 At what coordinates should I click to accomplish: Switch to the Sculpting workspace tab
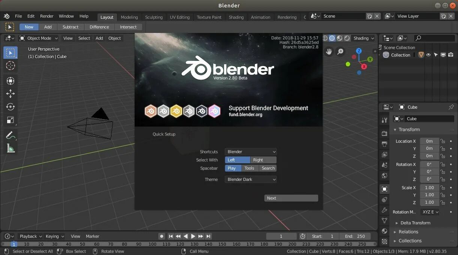pos(154,17)
